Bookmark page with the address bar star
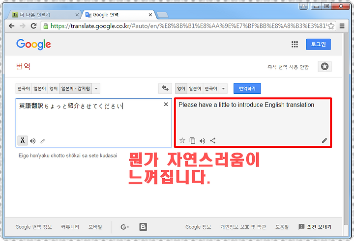Image resolution: width=354 pixels, height=241 pixels. [x=331, y=26]
